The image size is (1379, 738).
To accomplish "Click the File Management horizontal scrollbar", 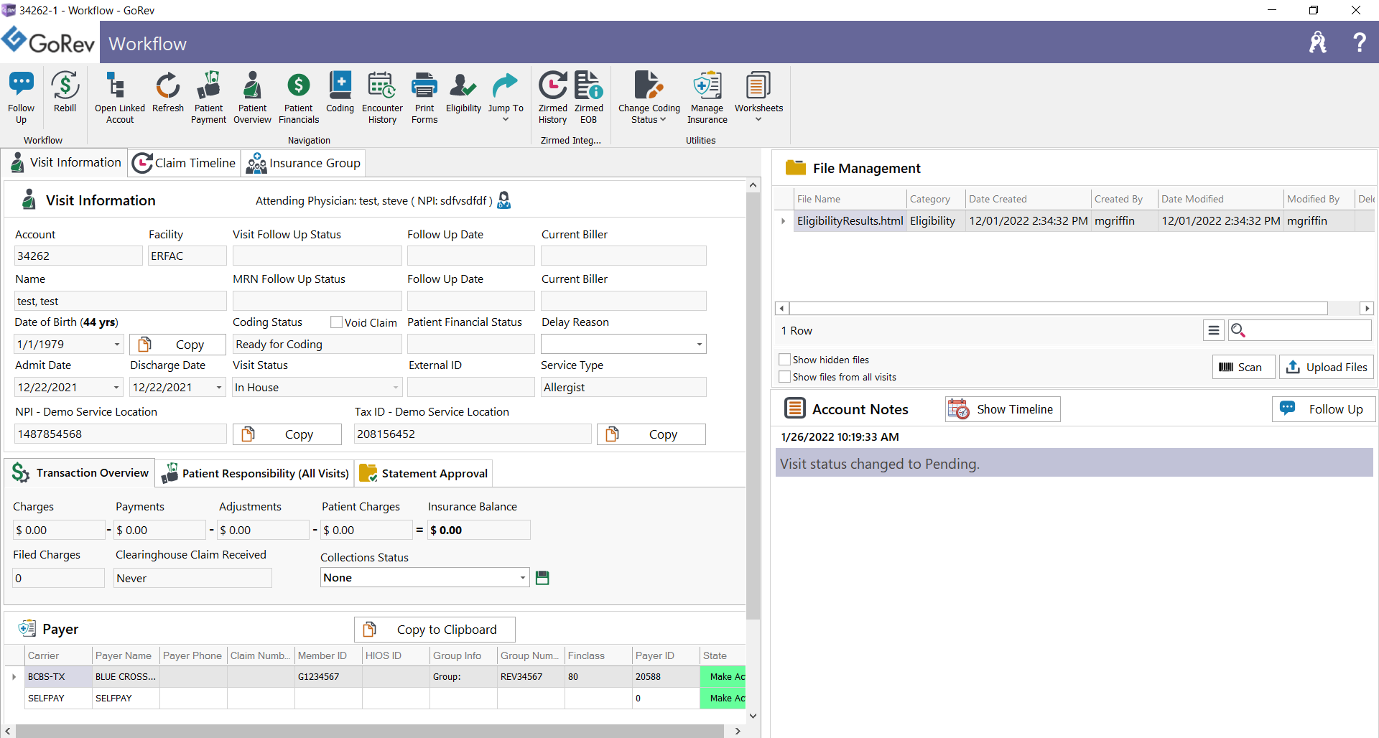I will [x=1058, y=309].
